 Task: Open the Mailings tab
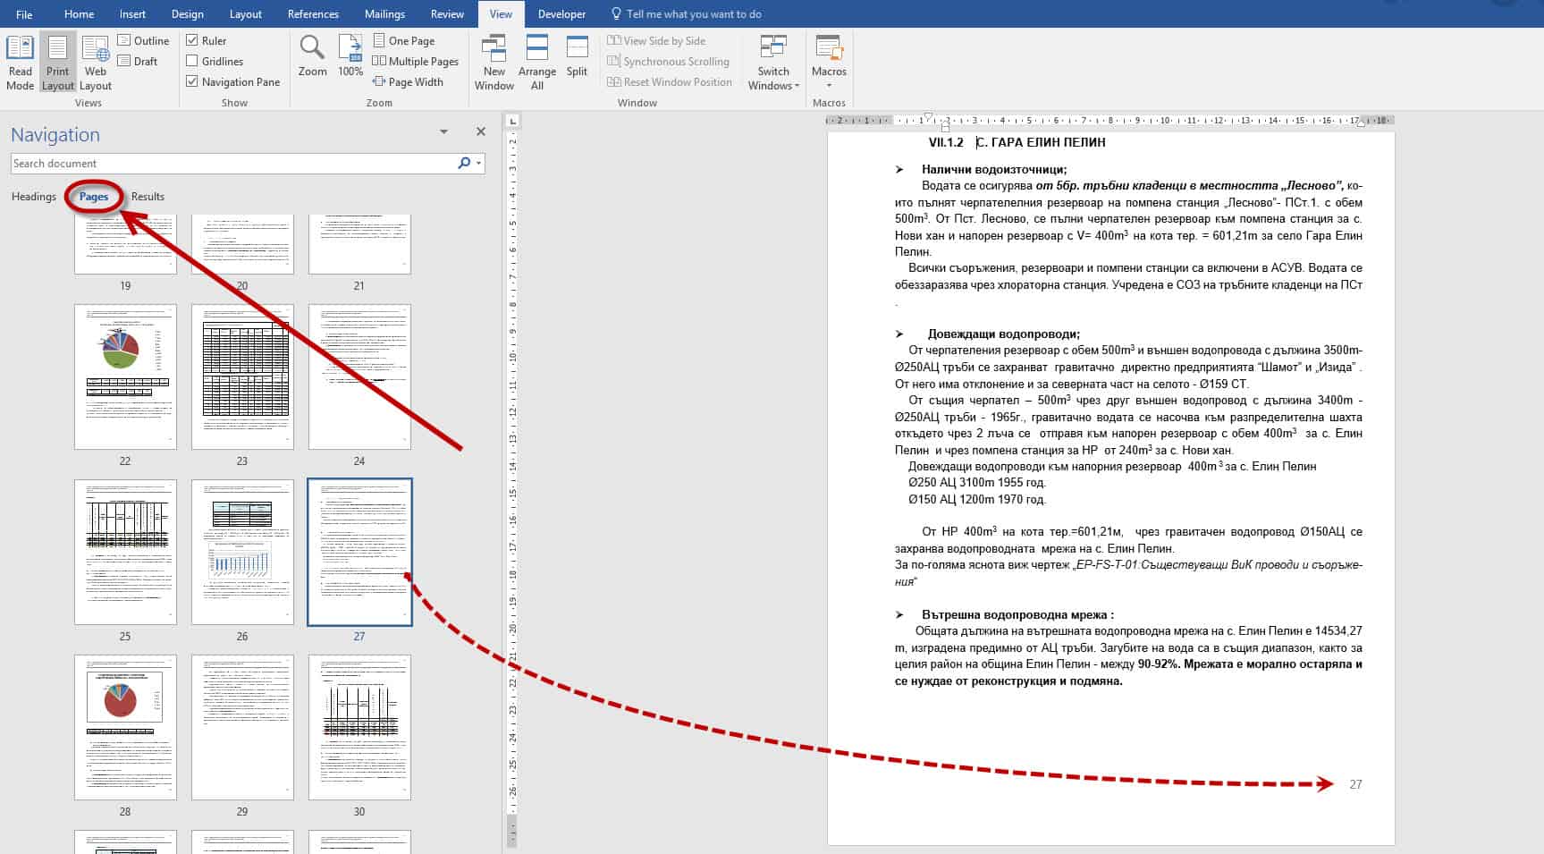point(384,13)
